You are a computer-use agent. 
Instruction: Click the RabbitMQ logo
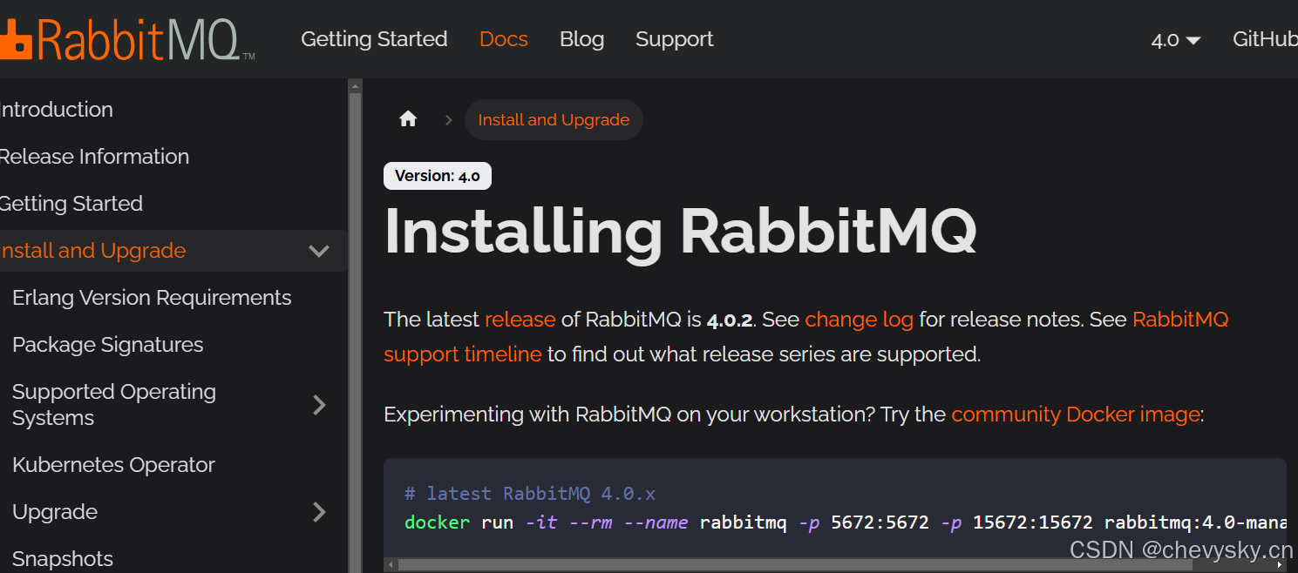coord(126,39)
